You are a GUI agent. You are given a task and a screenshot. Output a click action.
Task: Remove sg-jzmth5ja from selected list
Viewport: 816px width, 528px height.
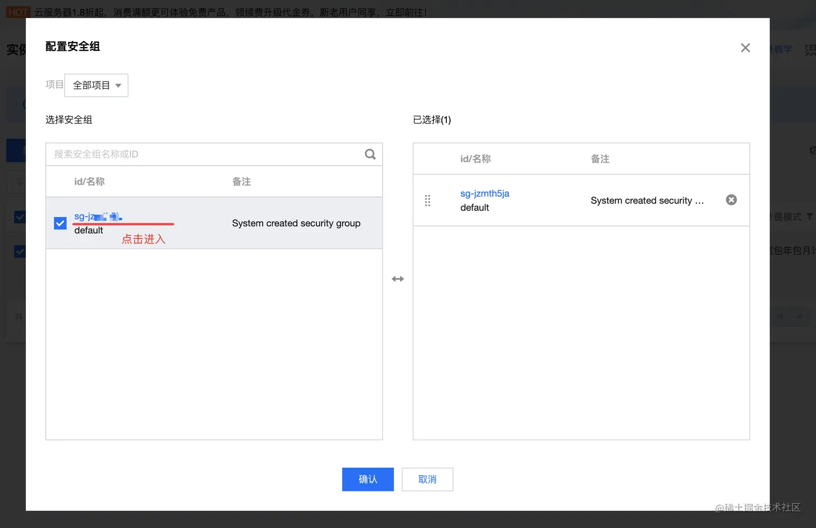(731, 200)
